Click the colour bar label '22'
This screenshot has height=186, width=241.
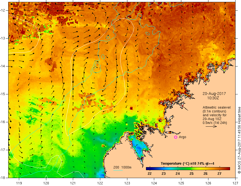tap(150, 174)
